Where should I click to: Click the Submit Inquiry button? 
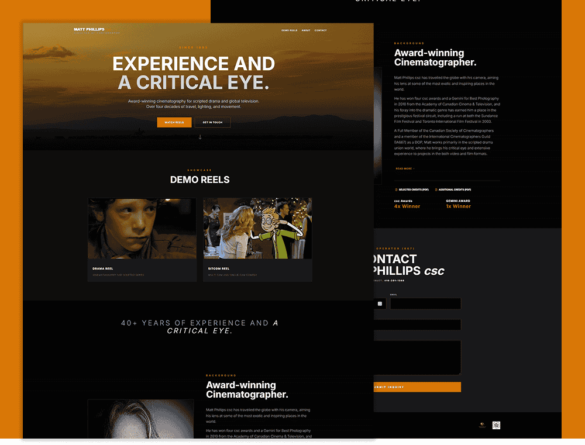[417, 387]
